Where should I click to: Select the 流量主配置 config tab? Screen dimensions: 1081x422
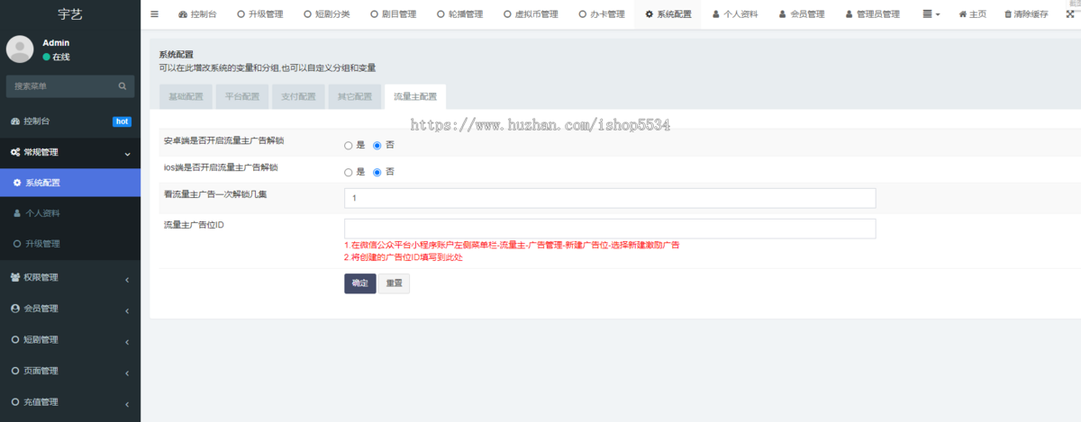415,97
